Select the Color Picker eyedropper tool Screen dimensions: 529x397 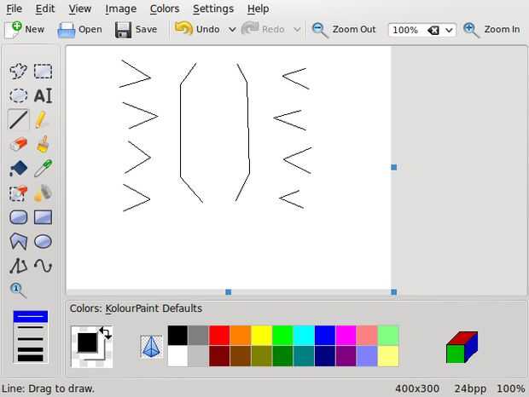(43, 169)
